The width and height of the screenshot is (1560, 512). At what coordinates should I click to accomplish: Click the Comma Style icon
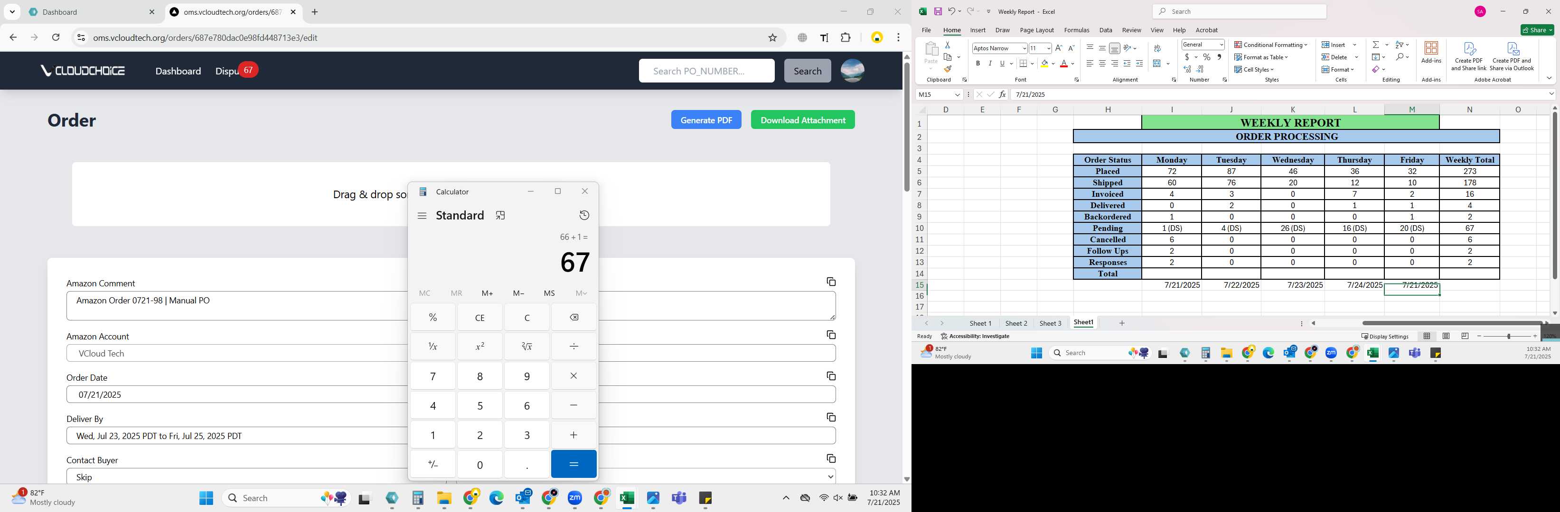coord(1219,57)
